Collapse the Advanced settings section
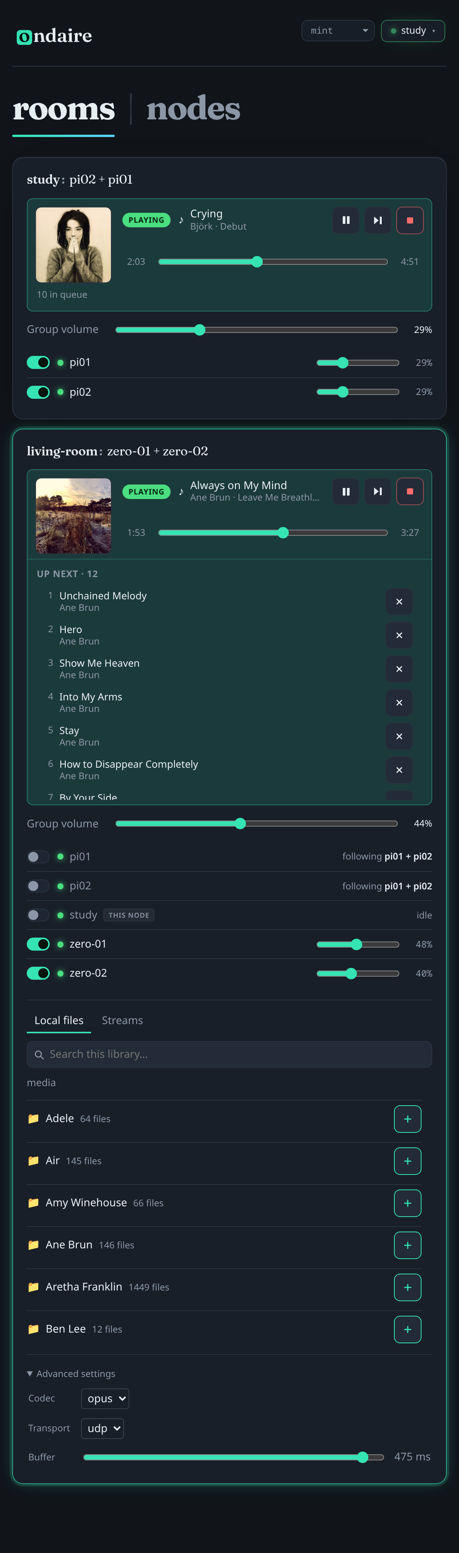This screenshot has width=459, height=1553. [x=71, y=1374]
